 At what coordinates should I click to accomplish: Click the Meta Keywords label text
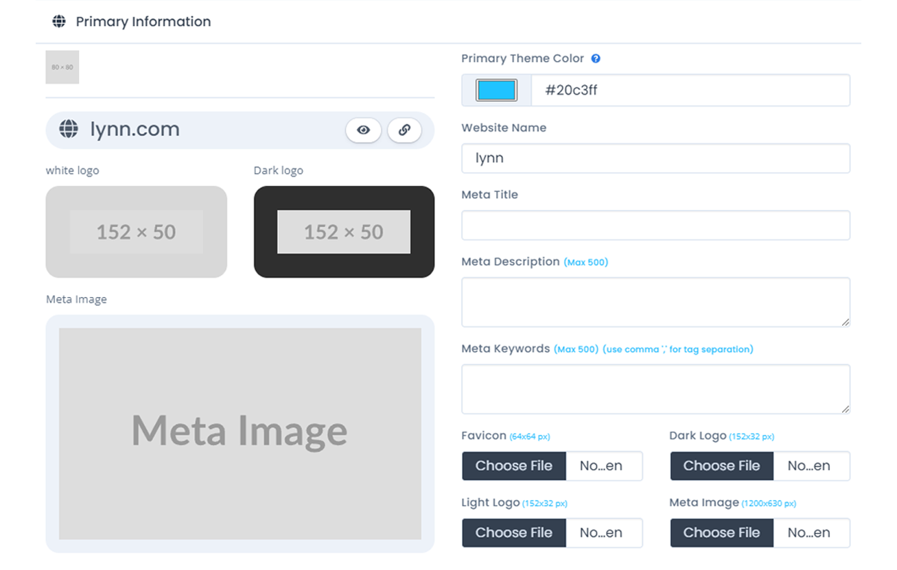[506, 348]
